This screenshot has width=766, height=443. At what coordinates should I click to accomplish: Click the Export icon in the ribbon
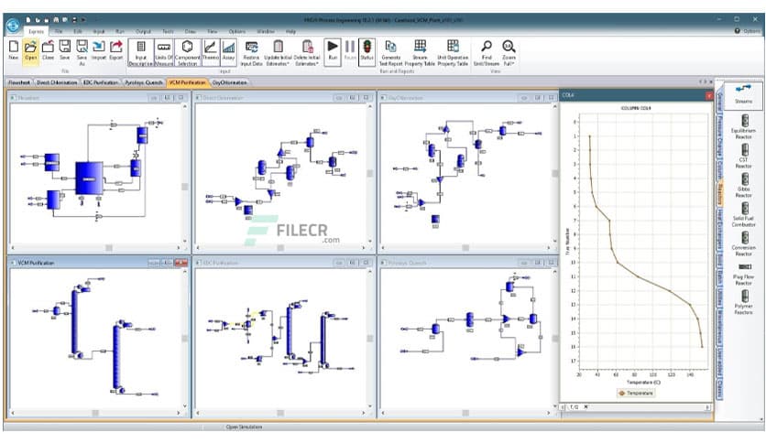(116, 47)
